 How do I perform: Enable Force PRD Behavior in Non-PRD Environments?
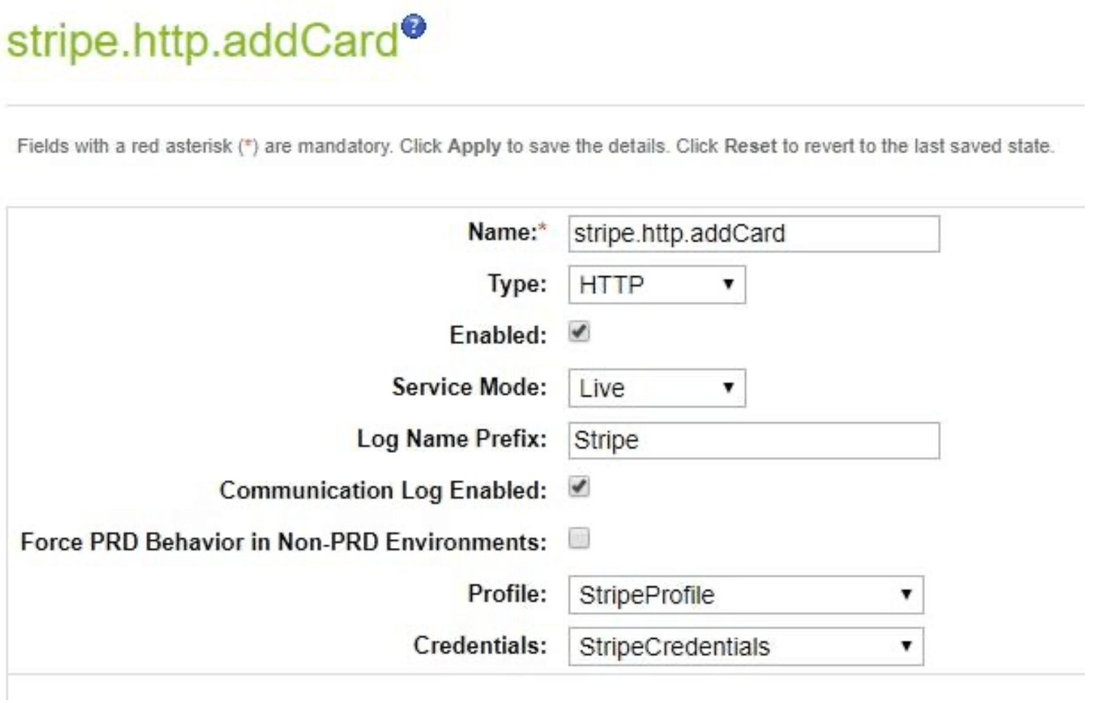[579, 538]
